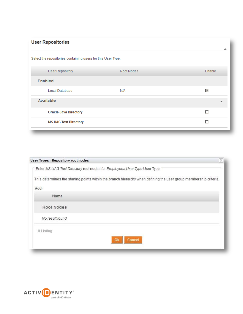Close the Repository root nodes dialog
The height and width of the screenshot is (314, 243).
coord(221,160)
